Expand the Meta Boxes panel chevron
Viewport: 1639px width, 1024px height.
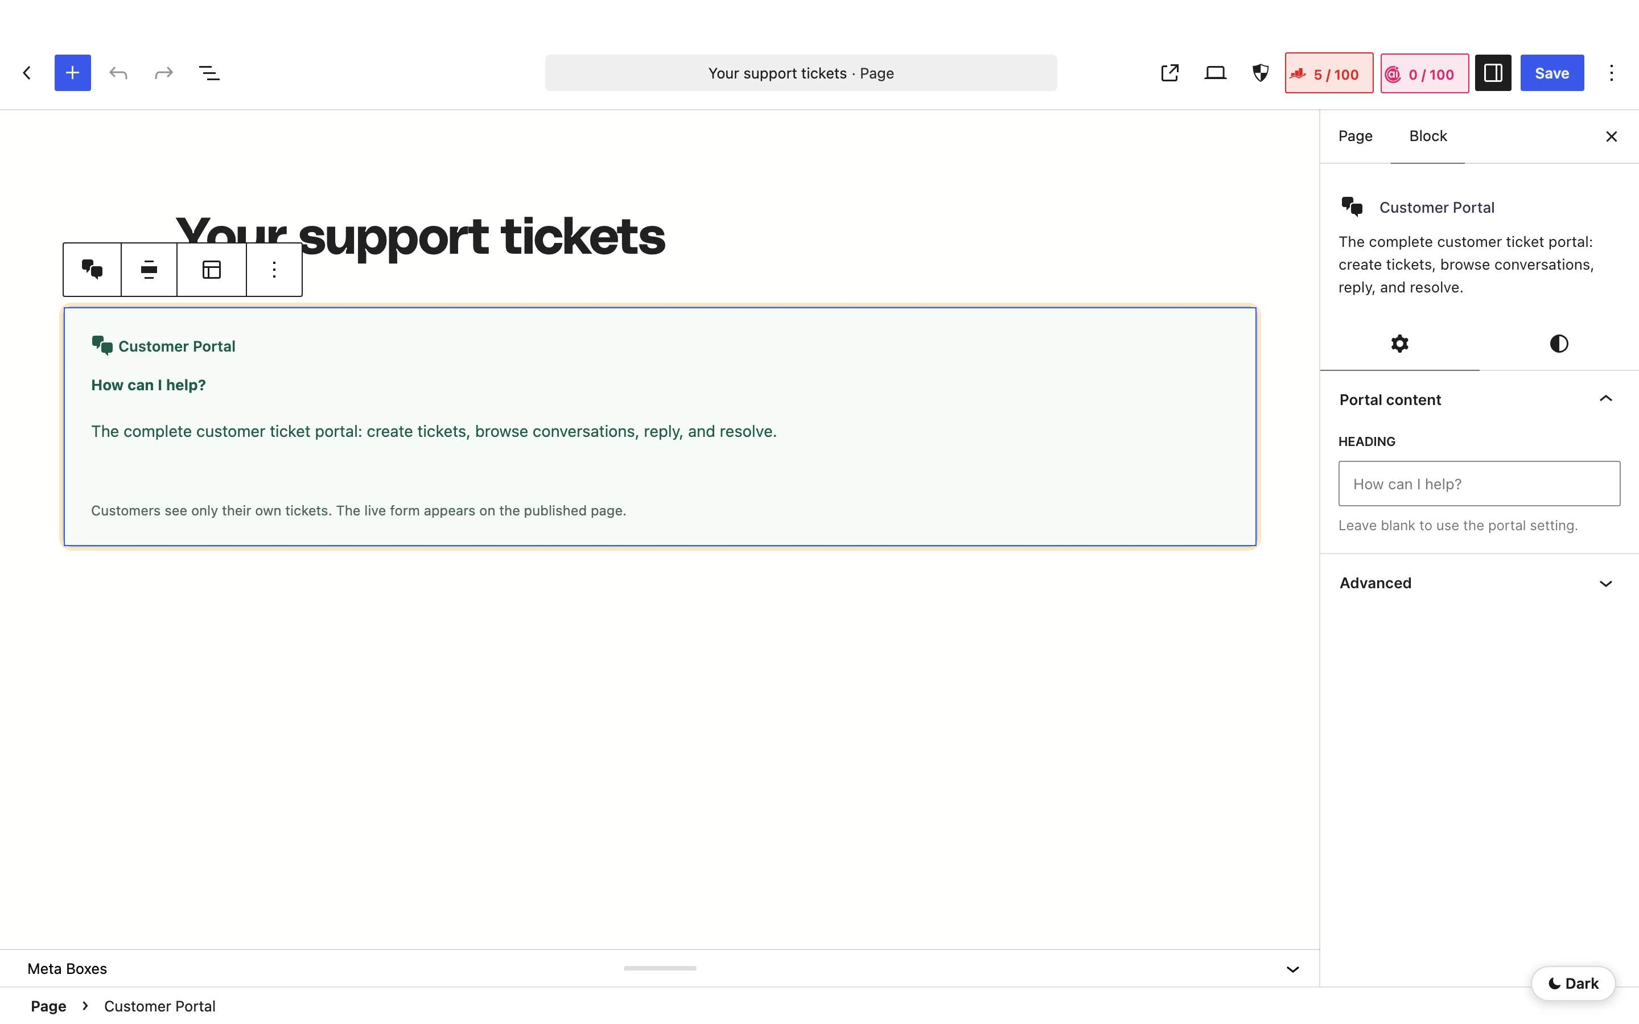(x=1292, y=969)
